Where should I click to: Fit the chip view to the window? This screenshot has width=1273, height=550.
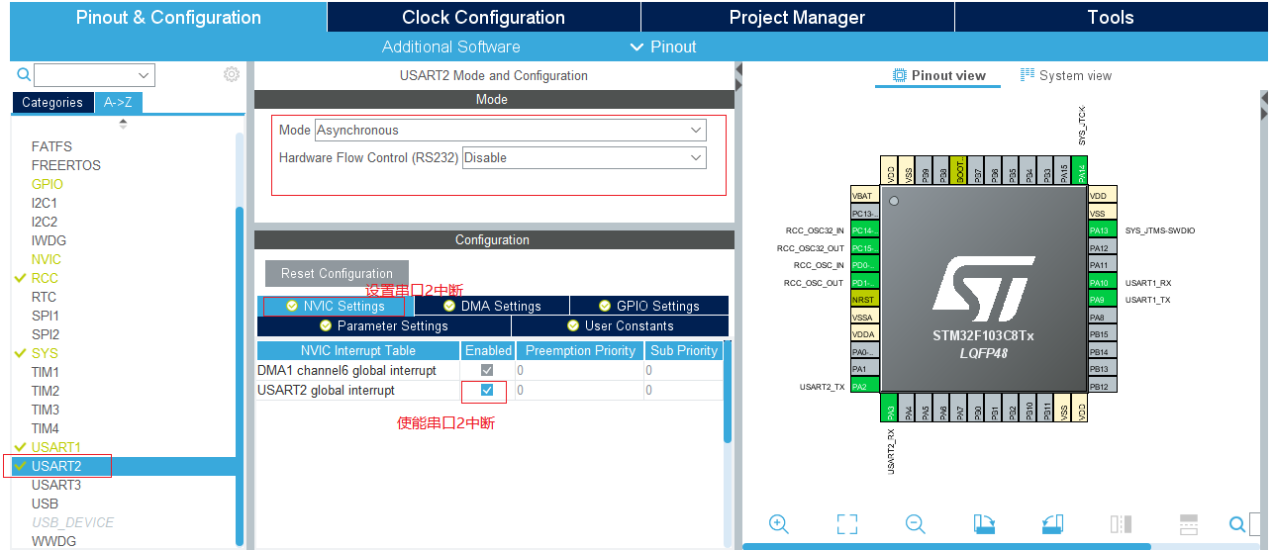coord(846,524)
